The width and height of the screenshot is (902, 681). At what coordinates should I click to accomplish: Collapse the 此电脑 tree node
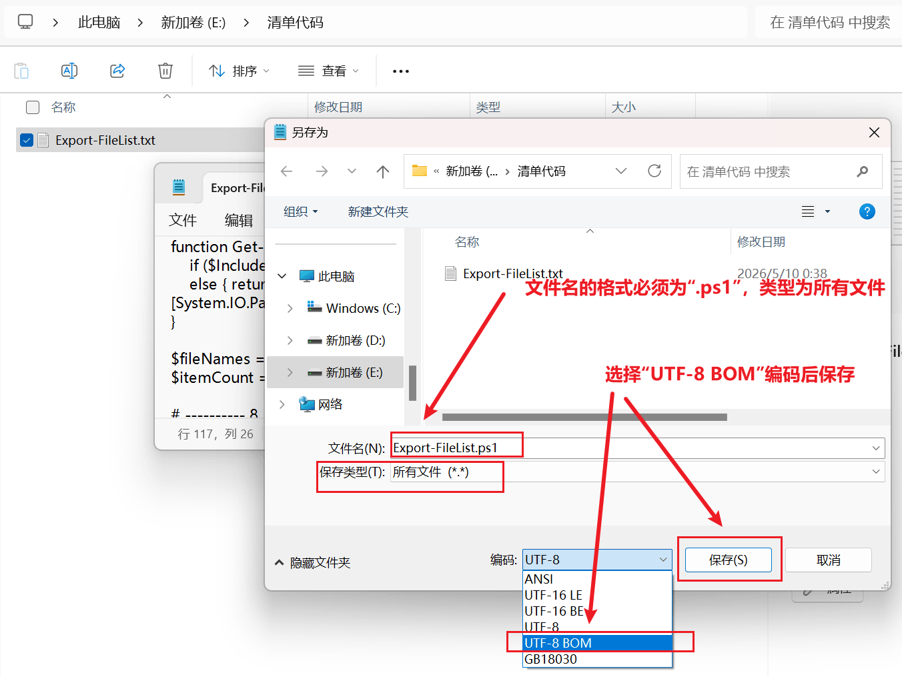point(282,276)
